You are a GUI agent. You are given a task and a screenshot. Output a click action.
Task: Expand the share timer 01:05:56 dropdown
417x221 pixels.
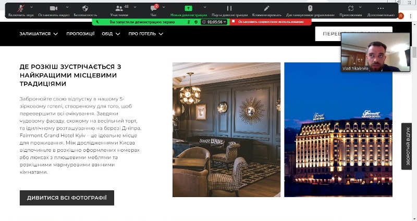click(x=214, y=22)
